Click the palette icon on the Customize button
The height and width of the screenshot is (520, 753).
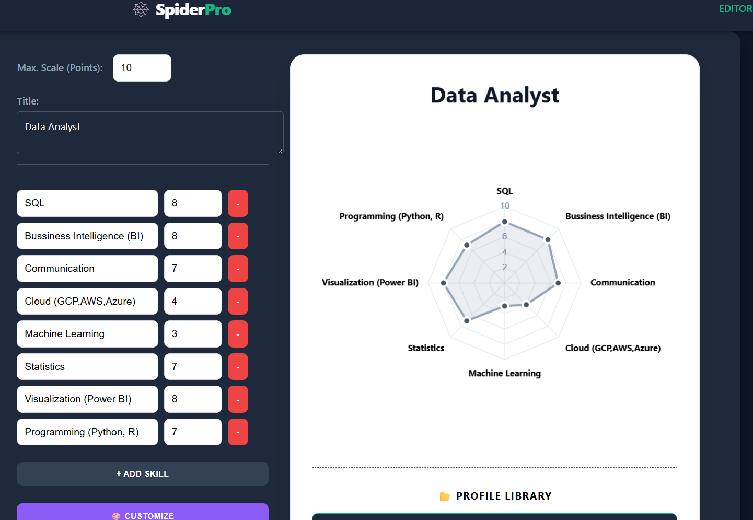pyautogui.click(x=117, y=516)
